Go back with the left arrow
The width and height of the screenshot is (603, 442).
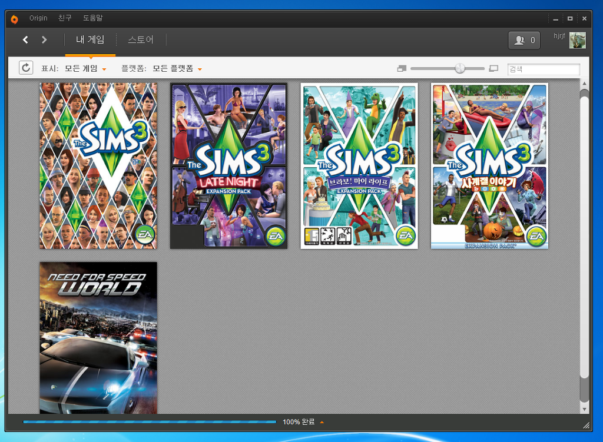pos(25,40)
